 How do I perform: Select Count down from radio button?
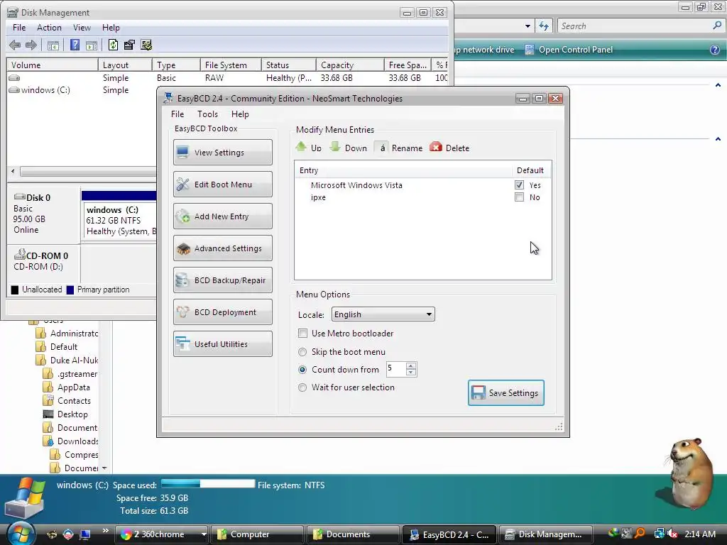point(302,370)
